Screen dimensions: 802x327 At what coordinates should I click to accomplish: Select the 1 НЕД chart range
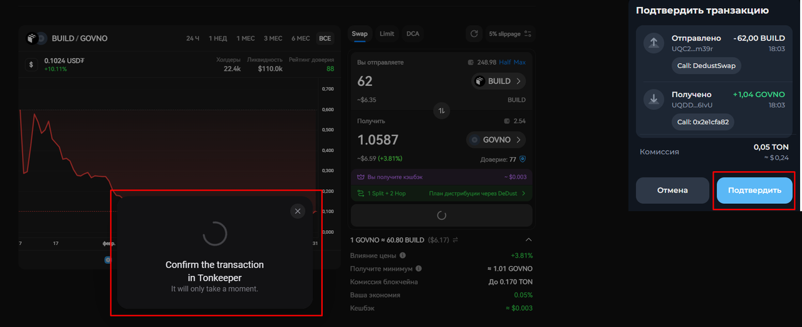click(x=218, y=38)
